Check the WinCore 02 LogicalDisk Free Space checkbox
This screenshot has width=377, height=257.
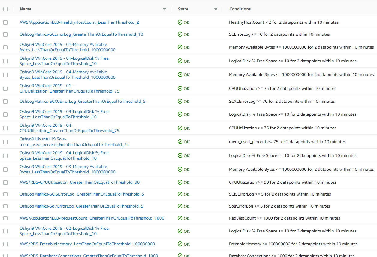coord(5,231)
